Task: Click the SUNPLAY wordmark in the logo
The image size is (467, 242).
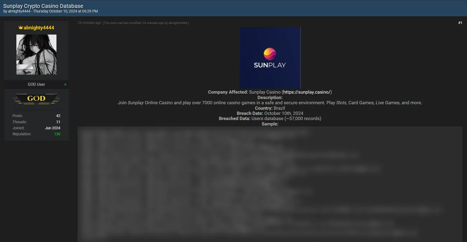Action: tap(270, 65)
